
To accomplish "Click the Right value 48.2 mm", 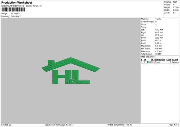I will (159, 33).
